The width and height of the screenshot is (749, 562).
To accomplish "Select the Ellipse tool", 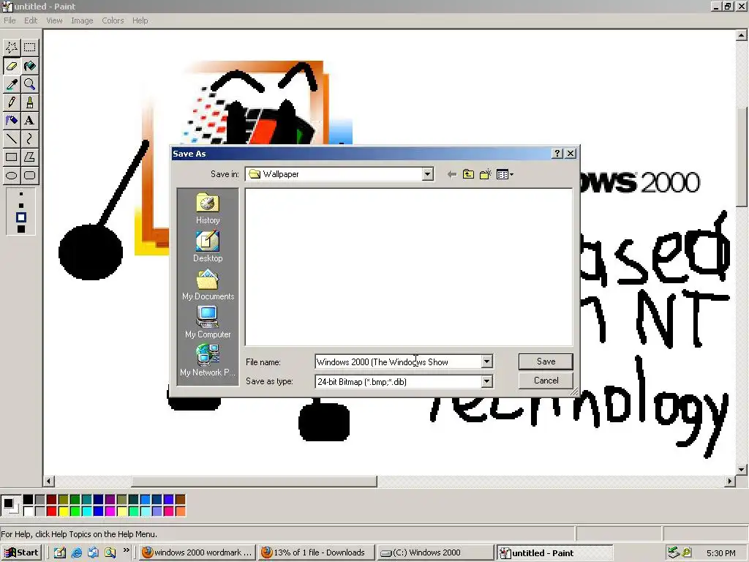I will [x=12, y=176].
